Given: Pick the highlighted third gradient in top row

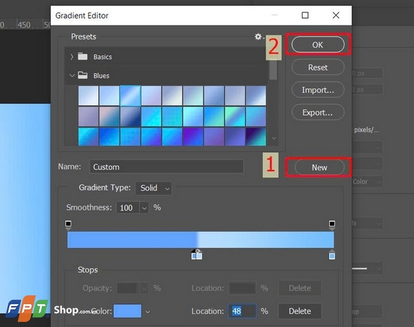Looking at the screenshot, I should (130, 96).
